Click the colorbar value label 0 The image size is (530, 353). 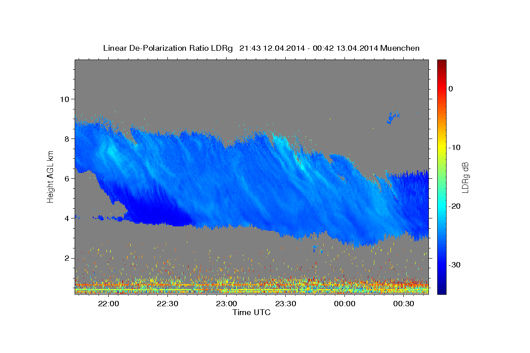450,89
